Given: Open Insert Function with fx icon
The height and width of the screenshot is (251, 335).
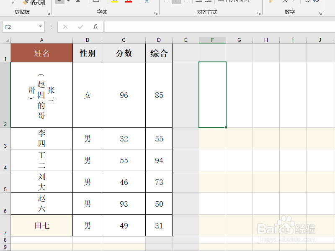Looking at the screenshot, I should point(95,27).
